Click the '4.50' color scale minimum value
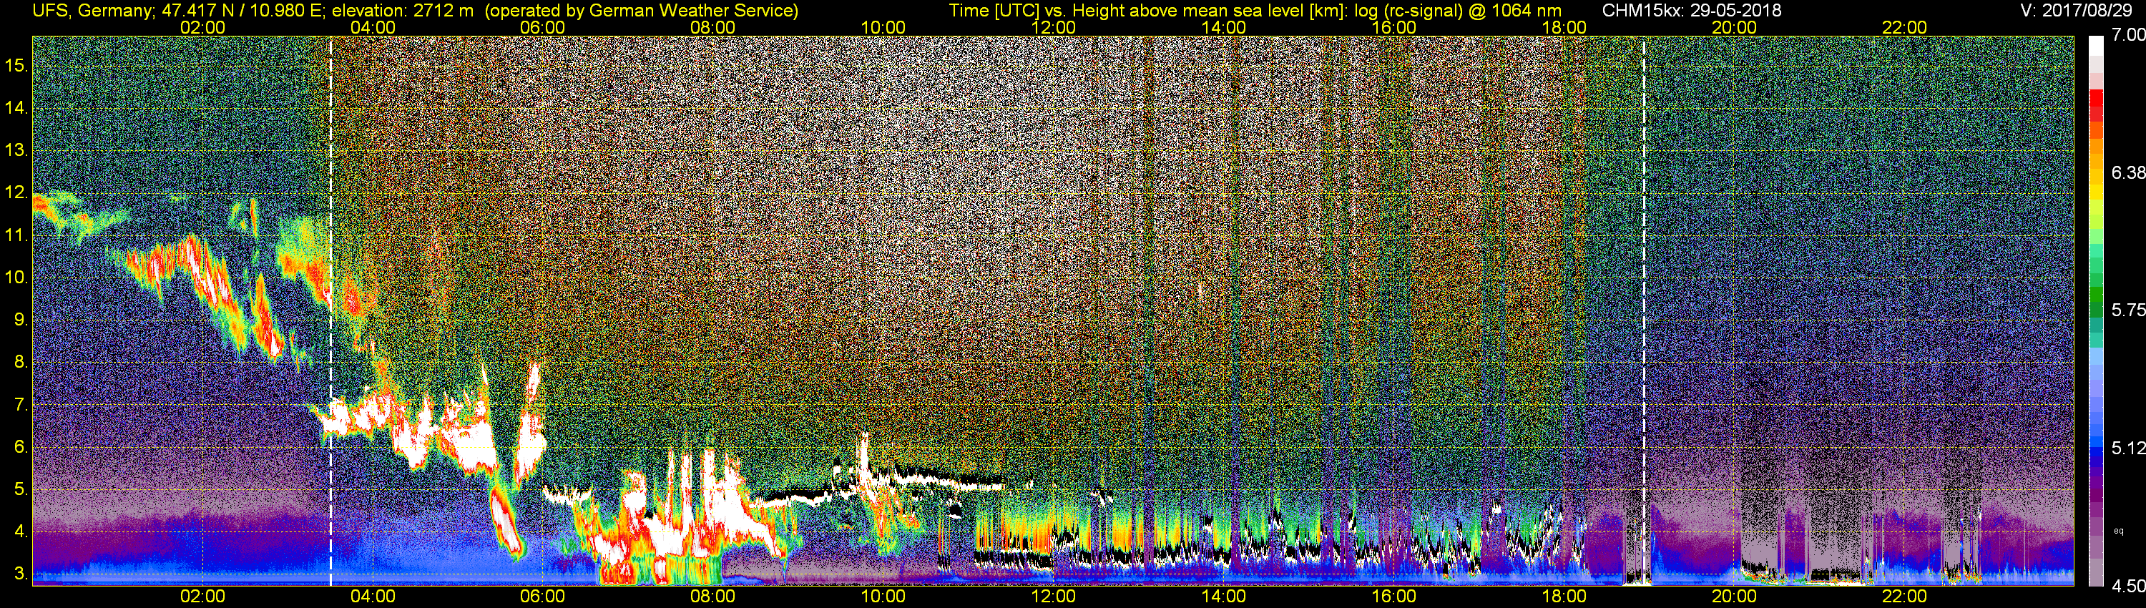The width and height of the screenshot is (2146, 608). (x=2127, y=586)
